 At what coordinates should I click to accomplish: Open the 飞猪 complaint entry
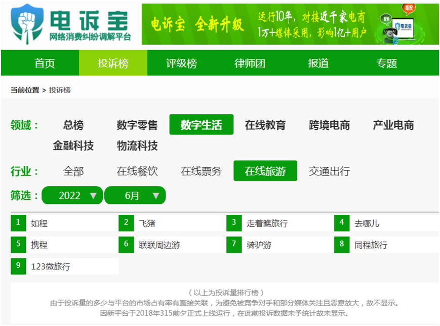point(147,223)
